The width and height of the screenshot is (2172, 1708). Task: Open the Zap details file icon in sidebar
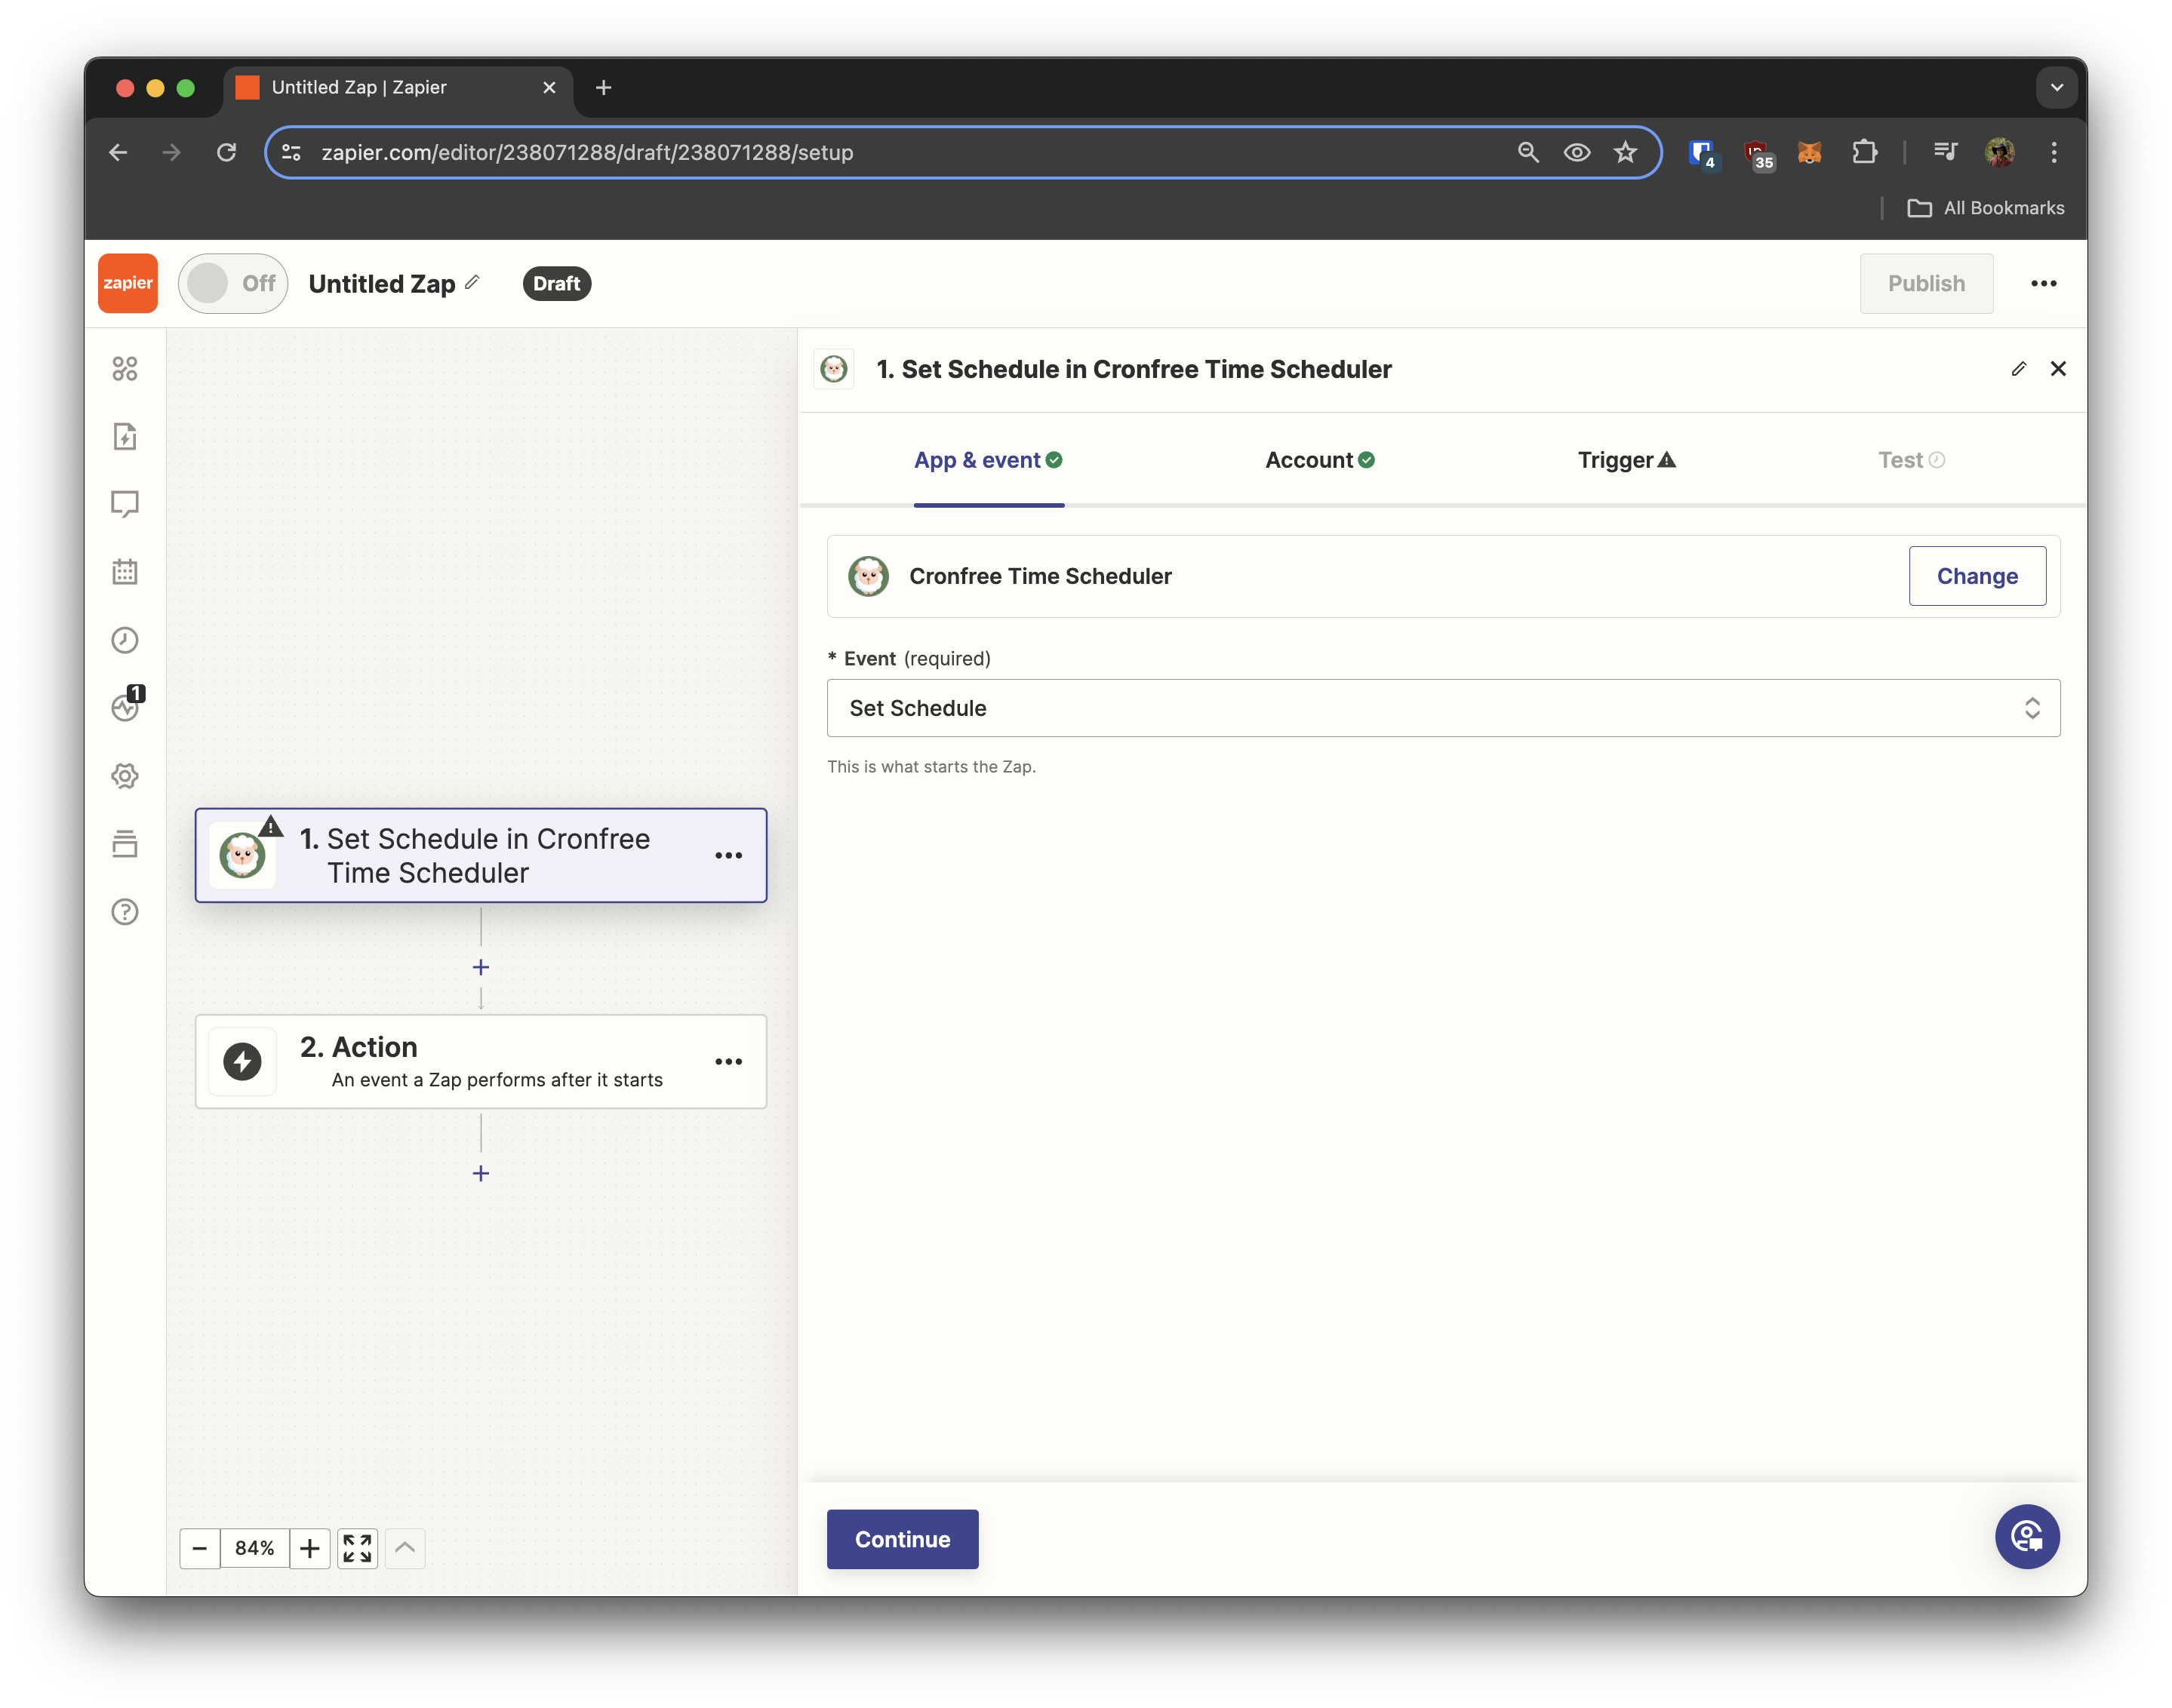point(125,437)
